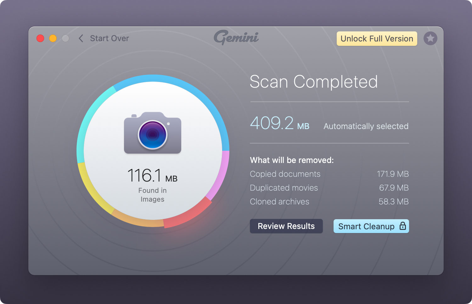Click the Gemini logo in the title bar

click(236, 38)
